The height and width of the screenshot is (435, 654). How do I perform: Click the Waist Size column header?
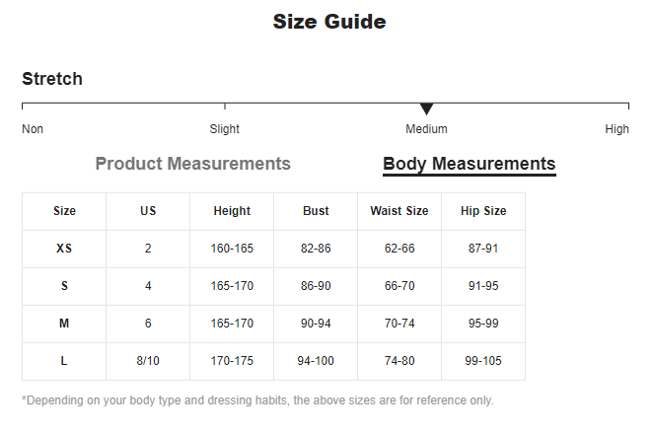pyautogui.click(x=400, y=211)
